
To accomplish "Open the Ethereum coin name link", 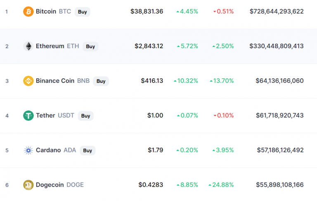I will click(50, 46).
